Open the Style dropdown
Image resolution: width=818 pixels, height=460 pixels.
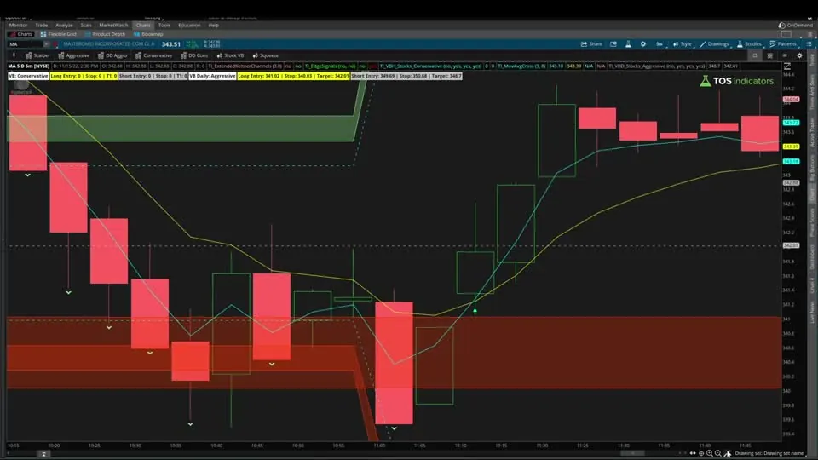683,44
